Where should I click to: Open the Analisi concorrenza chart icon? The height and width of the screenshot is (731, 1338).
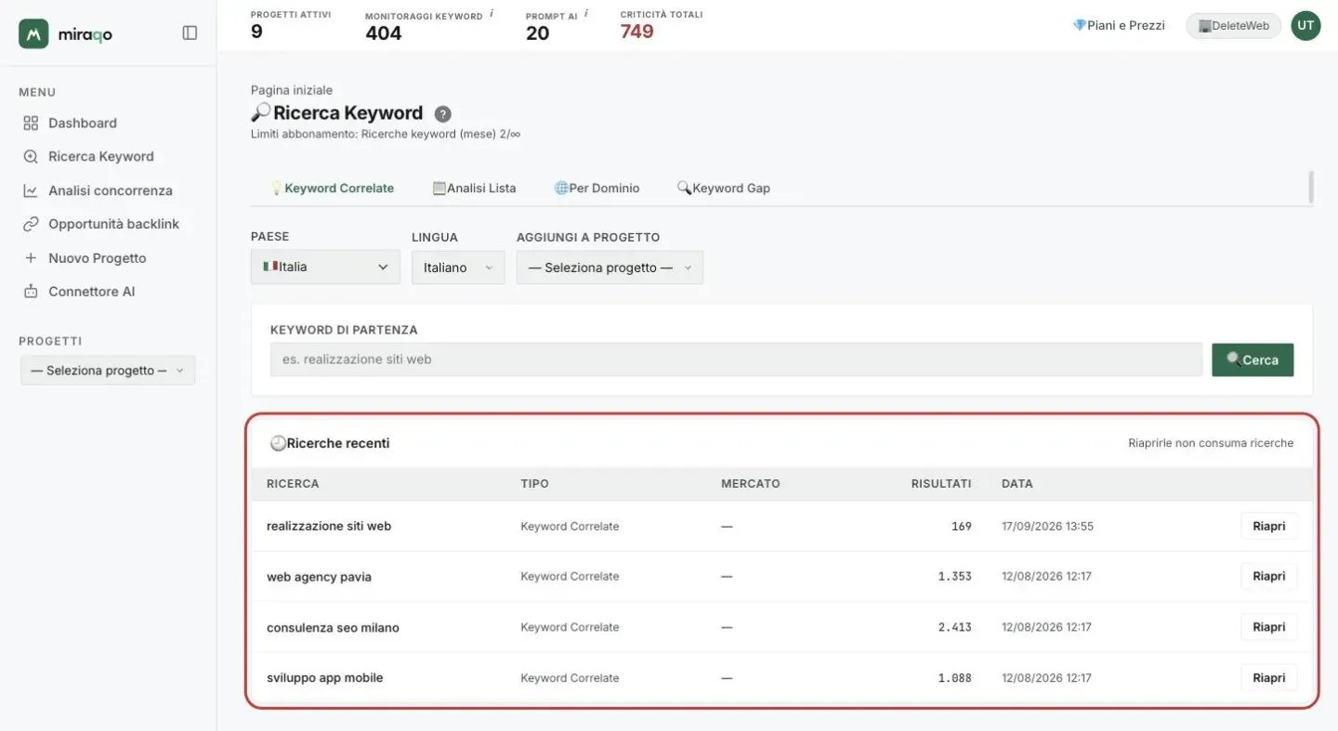(x=31, y=190)
